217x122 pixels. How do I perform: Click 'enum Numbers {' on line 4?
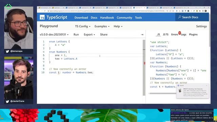pyautogui.click(x=59, y=52)
